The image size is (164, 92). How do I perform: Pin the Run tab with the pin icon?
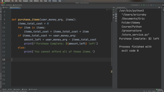point(114,18)
